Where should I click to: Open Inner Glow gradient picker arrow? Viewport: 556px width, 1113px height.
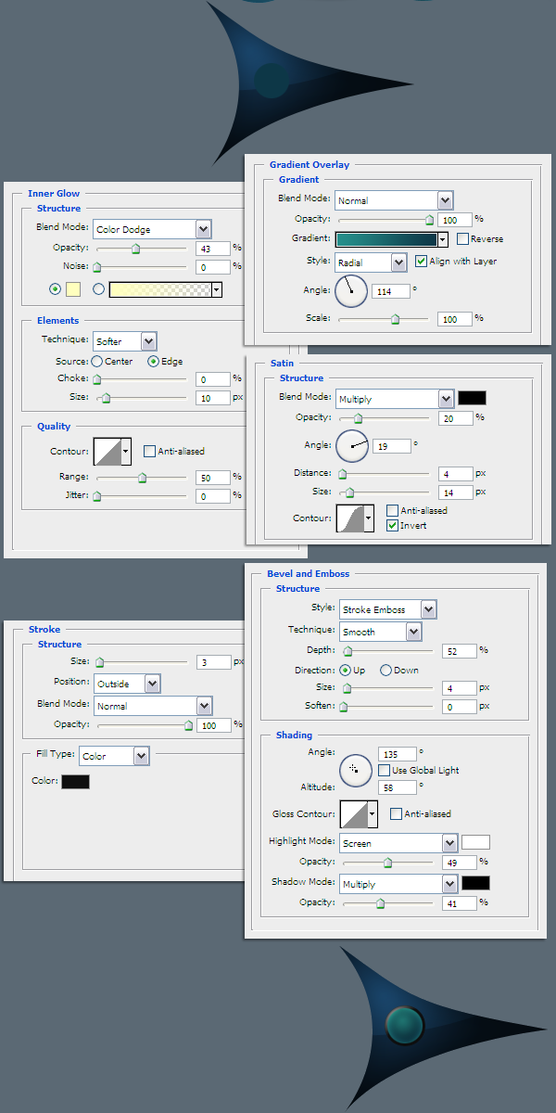(x=217, y=290)
